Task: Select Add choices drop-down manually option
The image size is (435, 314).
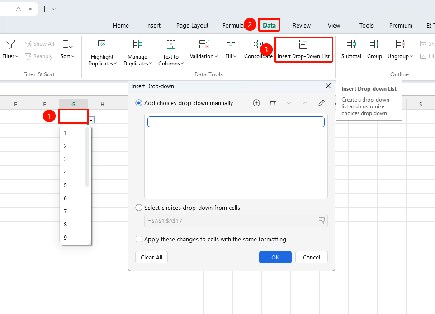Action: (139, 103)
